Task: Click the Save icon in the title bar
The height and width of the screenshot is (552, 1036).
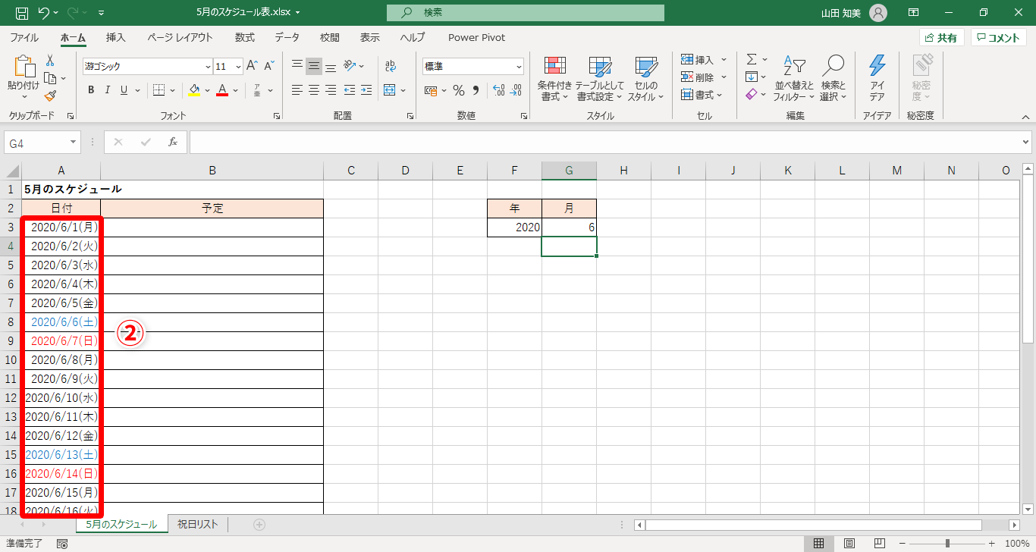Action: tap(22, 13)
